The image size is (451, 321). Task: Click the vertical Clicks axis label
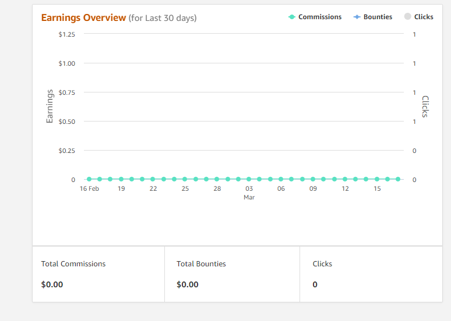tap(425, 106)
